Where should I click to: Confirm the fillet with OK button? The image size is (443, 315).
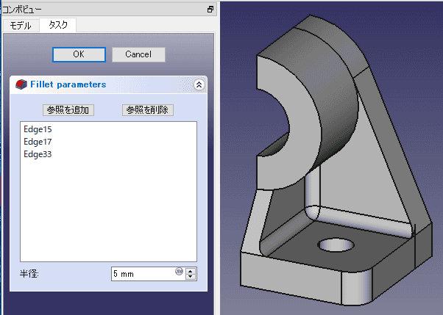79,54
